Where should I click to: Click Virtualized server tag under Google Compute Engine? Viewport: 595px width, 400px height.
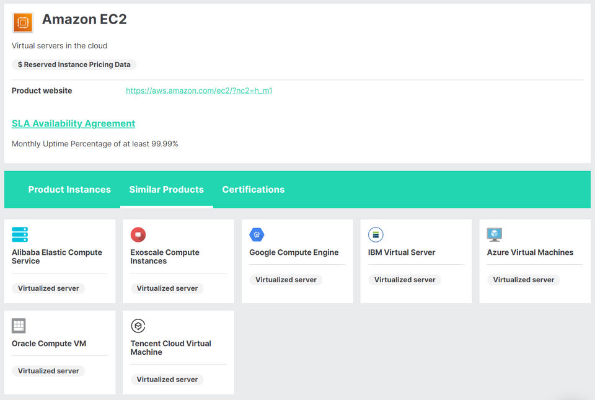tap(286, 280)
